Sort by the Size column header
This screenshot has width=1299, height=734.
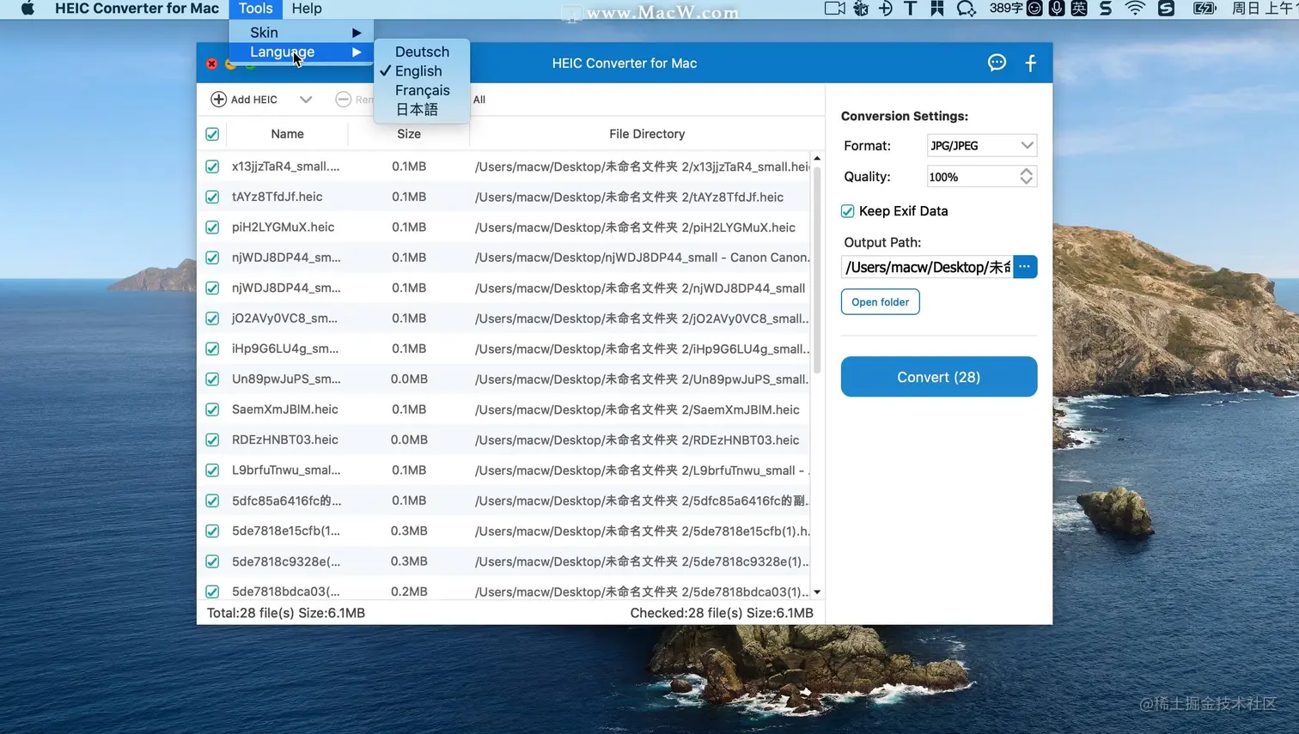[409, 134]
